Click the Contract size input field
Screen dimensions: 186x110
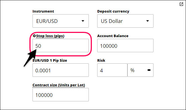[61, 95]
